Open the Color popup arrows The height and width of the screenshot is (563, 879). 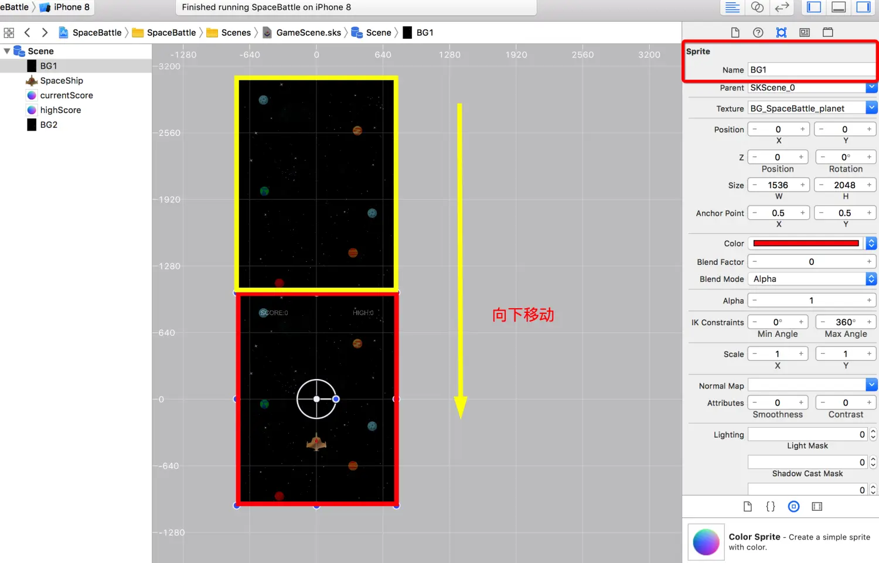pyautogui.click(x=871, y=243)
